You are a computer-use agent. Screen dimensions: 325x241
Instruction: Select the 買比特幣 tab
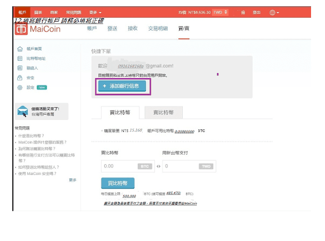120,112
